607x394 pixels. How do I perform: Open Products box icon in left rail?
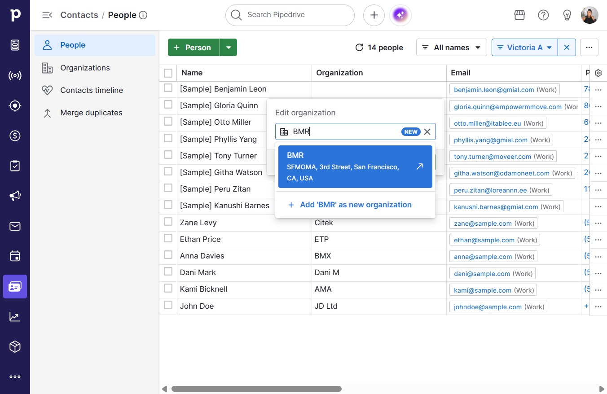pyautogui.click(x=15, y=346)
